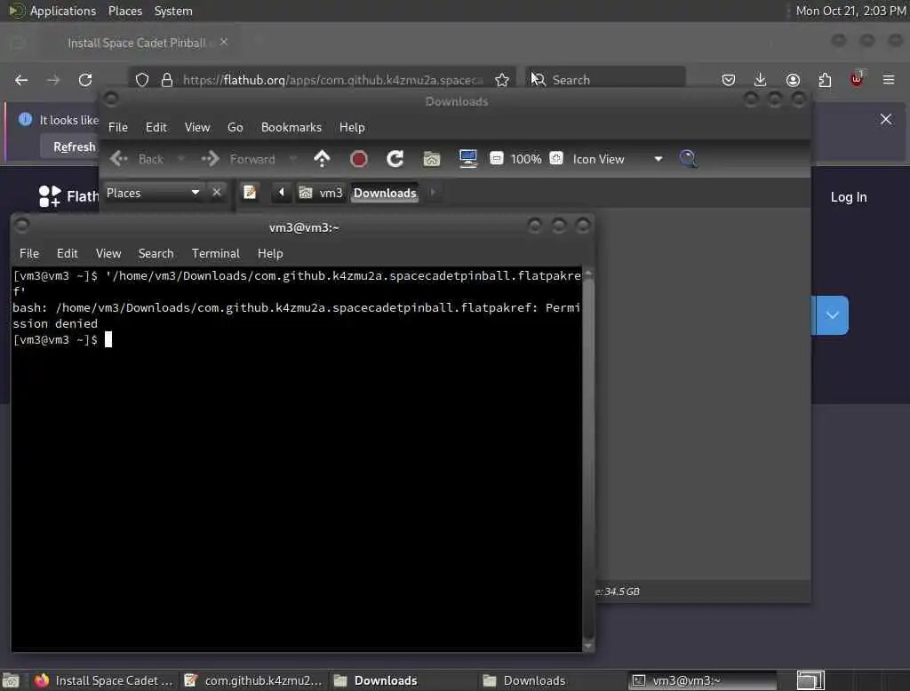Close the Install Space Cadet Pinball tab
The width and height of the screenshot is (910, 691).
224,43
